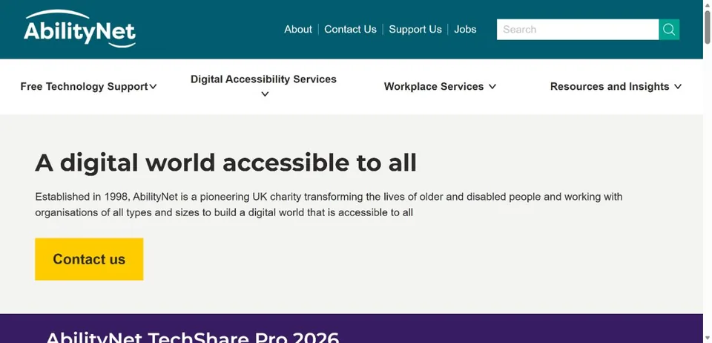Expand chevron beside Free Technology Support
The height and width of the screenshot is (343, 712).
(x=153, y=86)
